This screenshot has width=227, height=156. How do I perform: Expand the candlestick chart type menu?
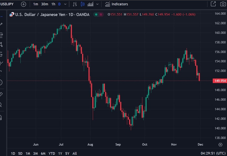[x=83, y=4]
